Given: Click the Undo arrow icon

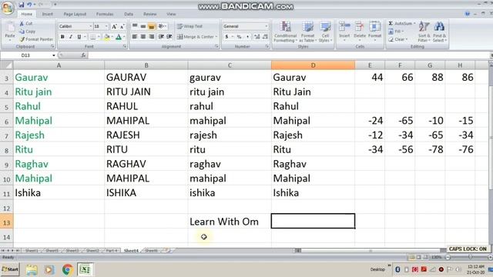Looking at the screenshot, I should point(29,5).
